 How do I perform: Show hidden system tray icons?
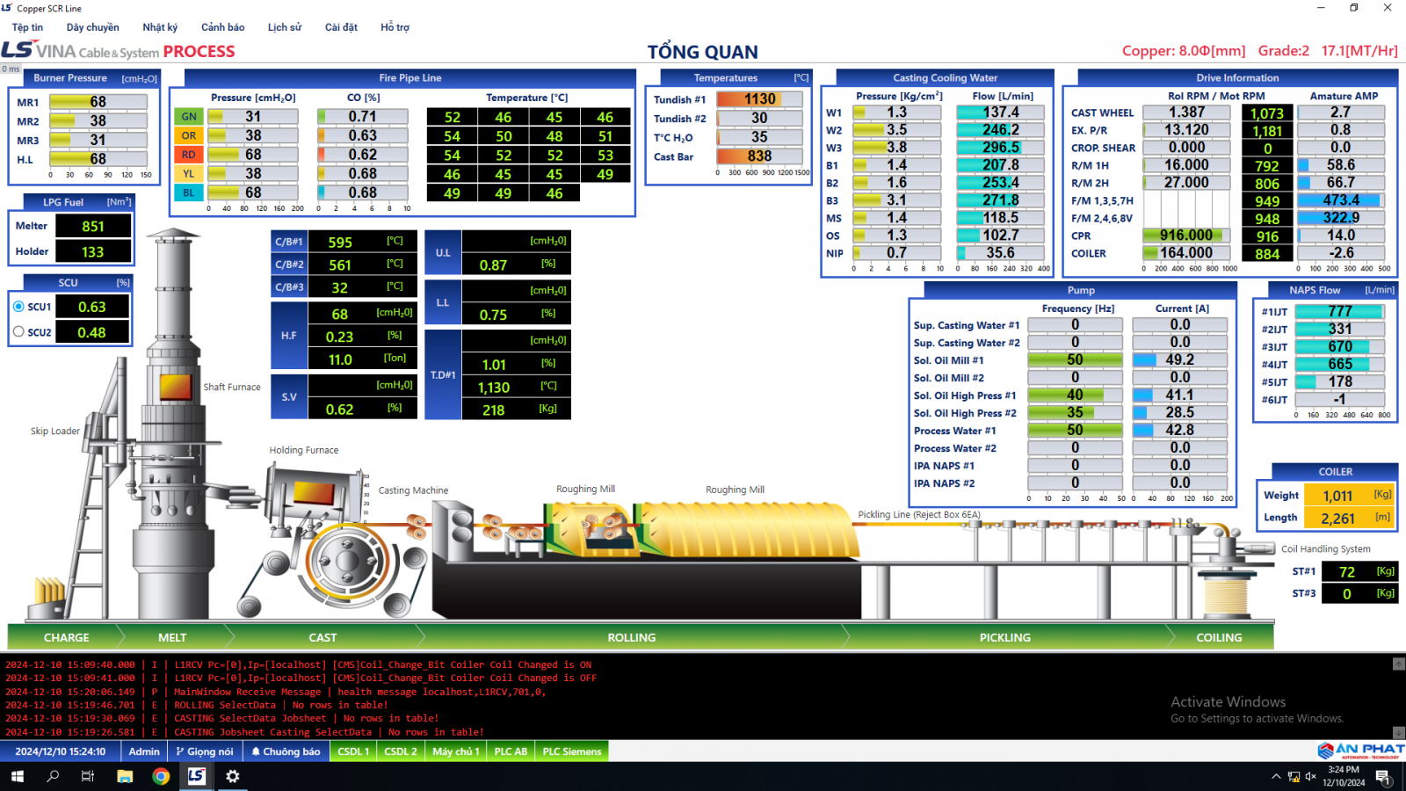tap(1275, 777)
